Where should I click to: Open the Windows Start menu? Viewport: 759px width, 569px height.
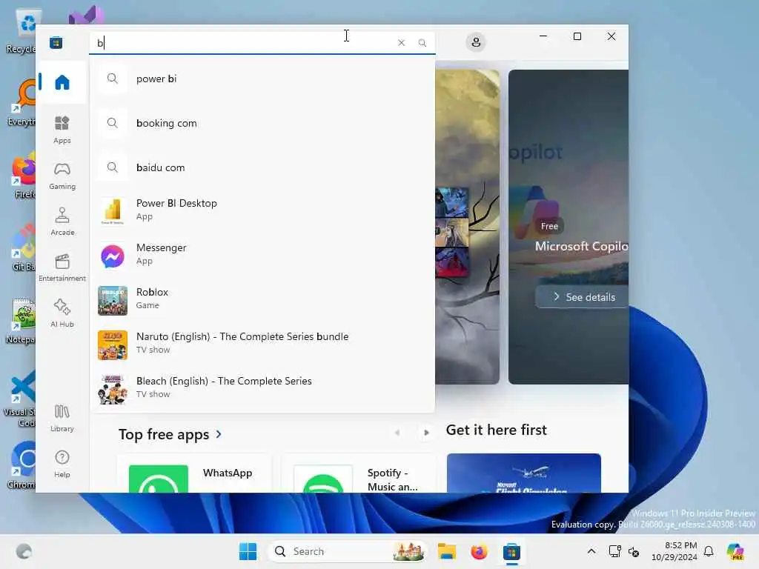click(x=248, y=551)
